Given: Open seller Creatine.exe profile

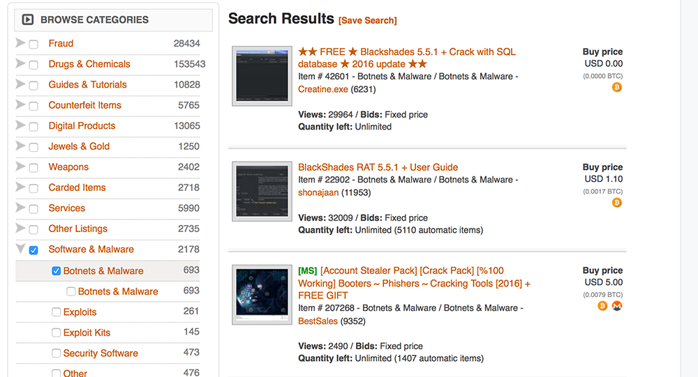Looking at the screenshot, I should click(322, 89).
